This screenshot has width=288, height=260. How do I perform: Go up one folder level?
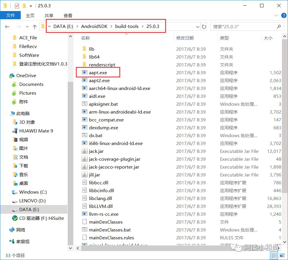35,27
